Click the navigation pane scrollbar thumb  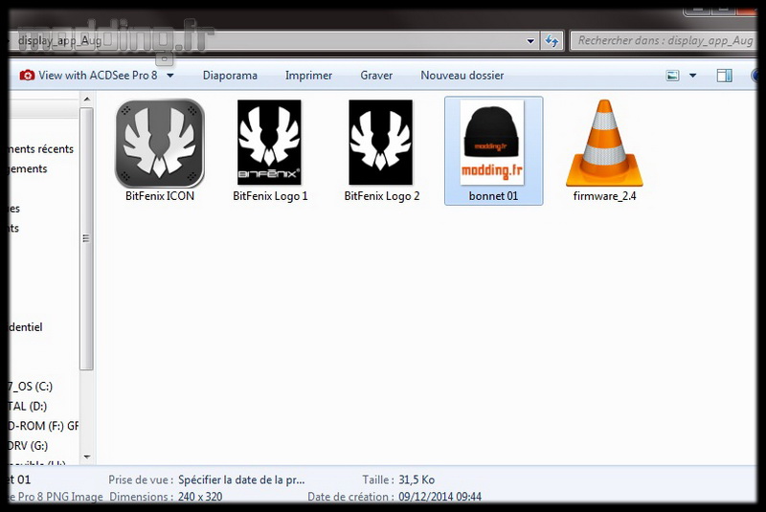pos(86,238)
